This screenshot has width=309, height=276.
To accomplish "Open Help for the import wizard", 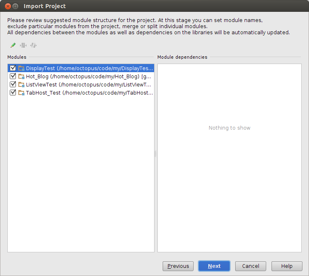I will pos(287,266).
